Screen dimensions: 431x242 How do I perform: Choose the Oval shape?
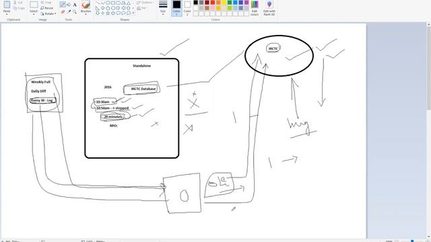coord(108,3)
